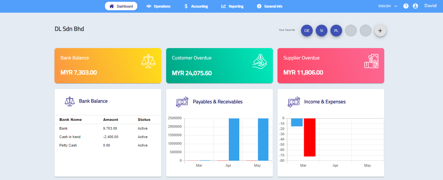Click the Income & Expenses money icon

coord(293,102)
